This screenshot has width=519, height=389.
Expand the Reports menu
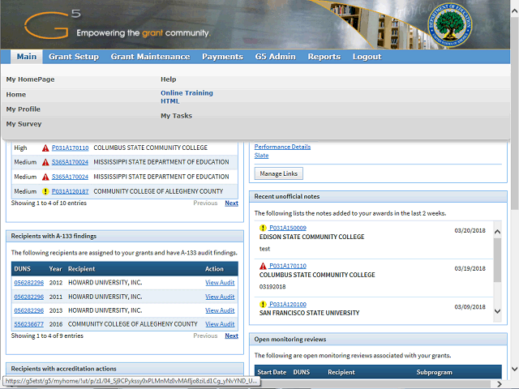click(x=324, y=57)
